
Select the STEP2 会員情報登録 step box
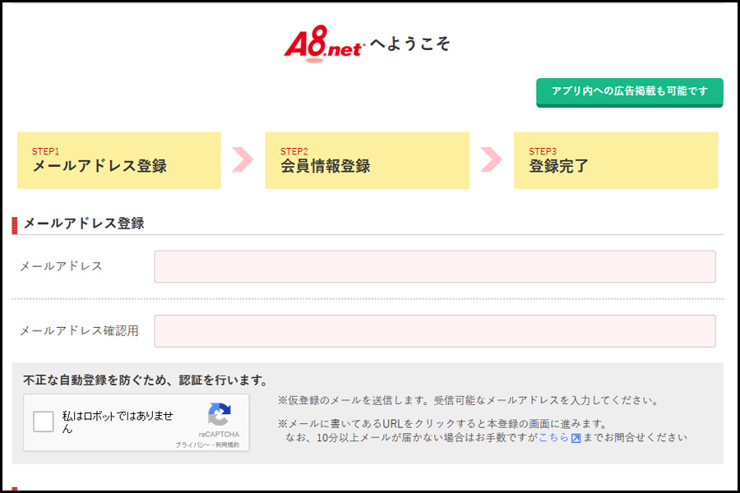(x=368, y=160)
